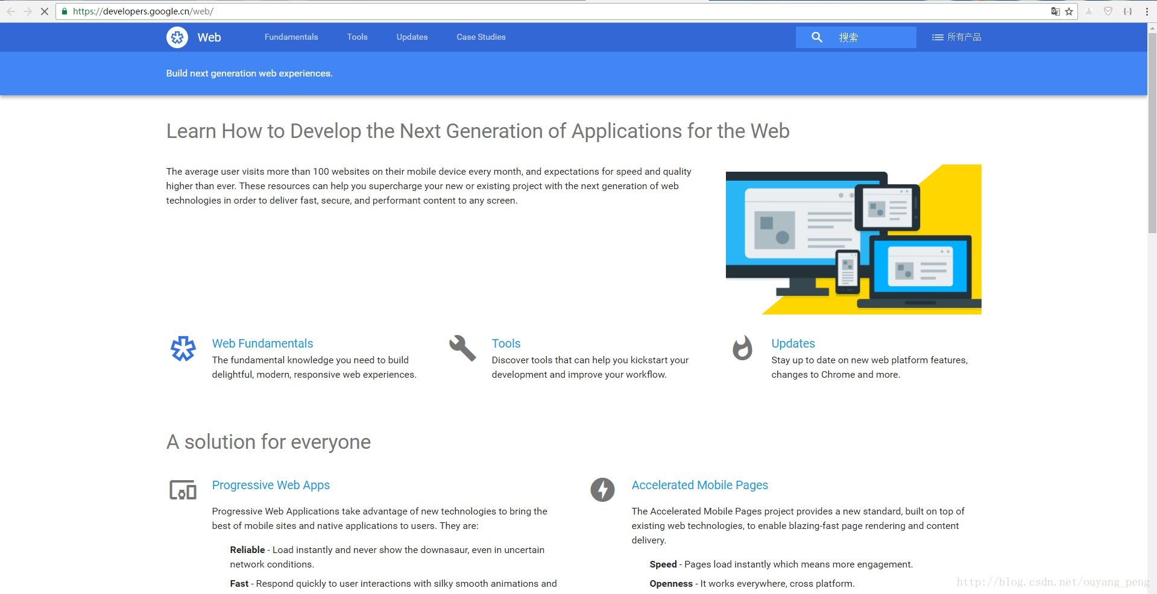Open the Chrome three-dot menu

click(x=1147, y=11)
